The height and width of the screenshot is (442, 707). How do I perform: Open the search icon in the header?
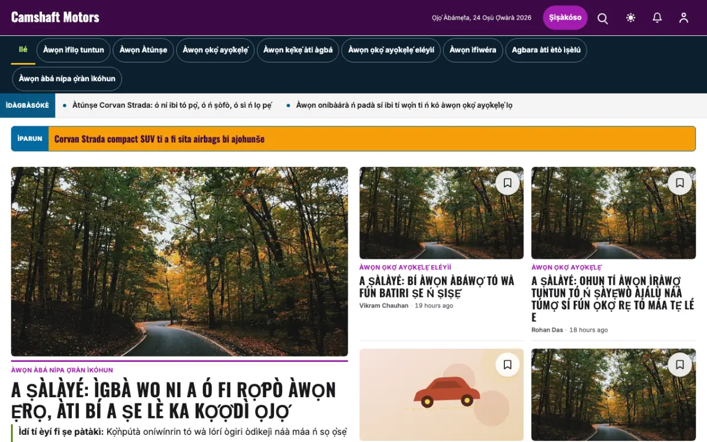tap(603, 18)
